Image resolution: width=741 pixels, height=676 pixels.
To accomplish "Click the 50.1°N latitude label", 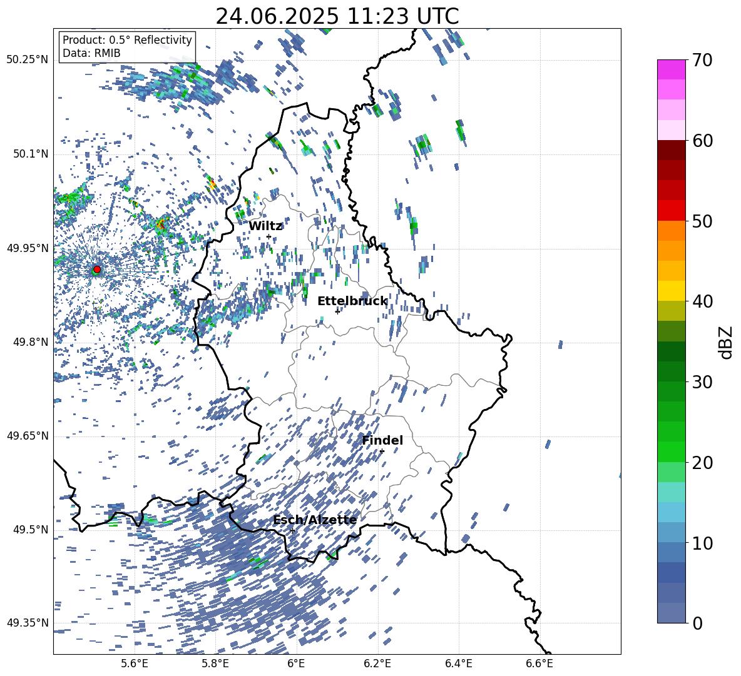I will pos(31,154).
